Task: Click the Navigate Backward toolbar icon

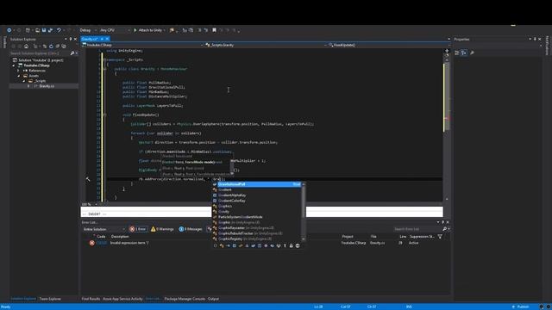Action: point(9,30)
